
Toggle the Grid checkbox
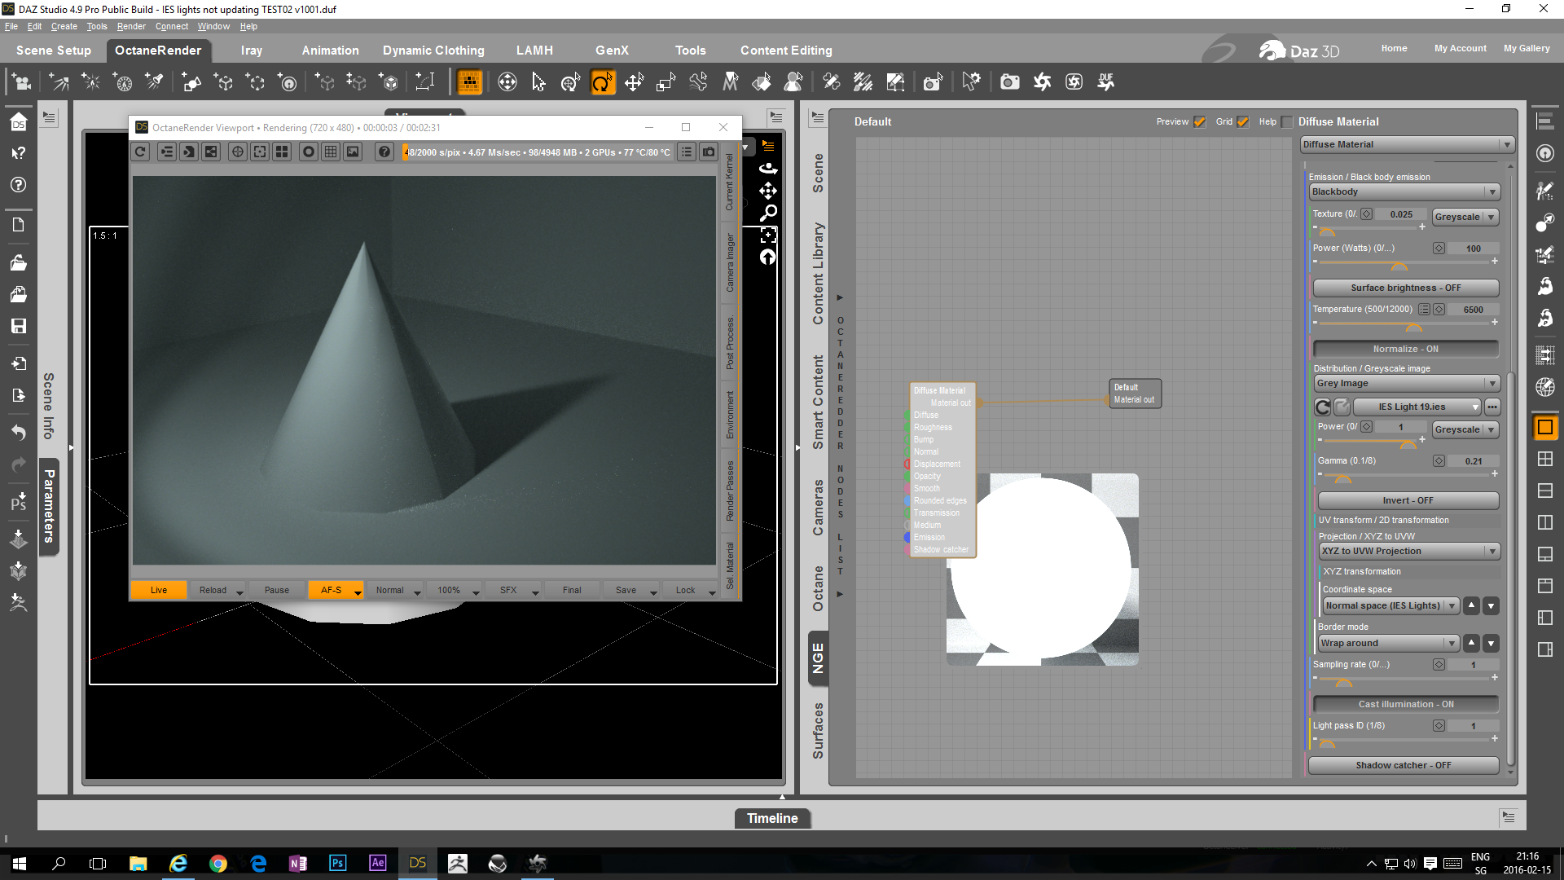tap(1242, 122)
